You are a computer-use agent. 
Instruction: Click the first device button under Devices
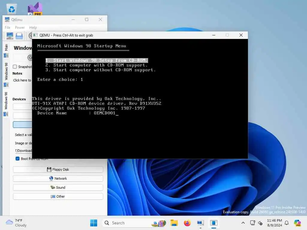pyautogui.click(x=22, y=107)
